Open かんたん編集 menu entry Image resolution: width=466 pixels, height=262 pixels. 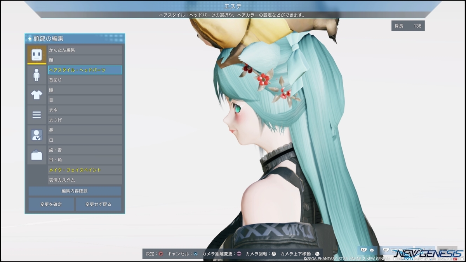[x=85, y=50]
